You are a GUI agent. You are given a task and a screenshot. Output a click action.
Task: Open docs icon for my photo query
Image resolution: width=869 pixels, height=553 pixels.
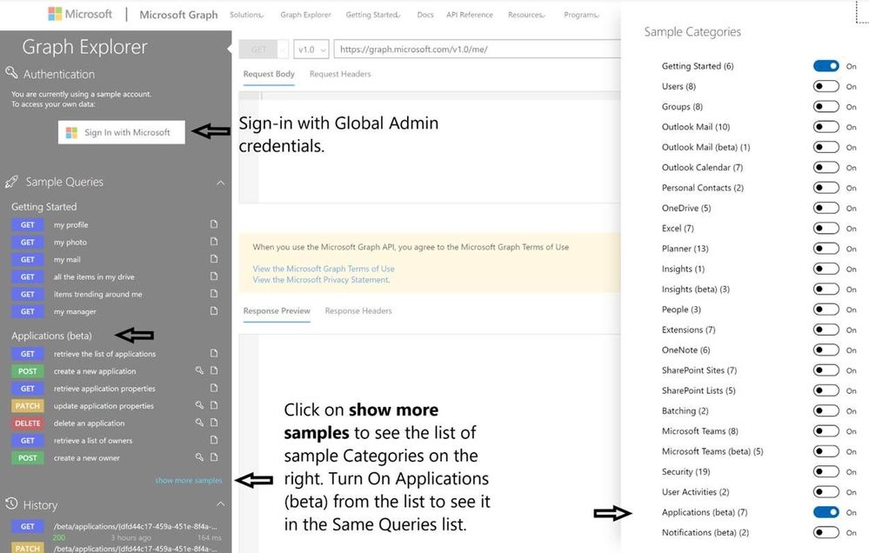214,242
